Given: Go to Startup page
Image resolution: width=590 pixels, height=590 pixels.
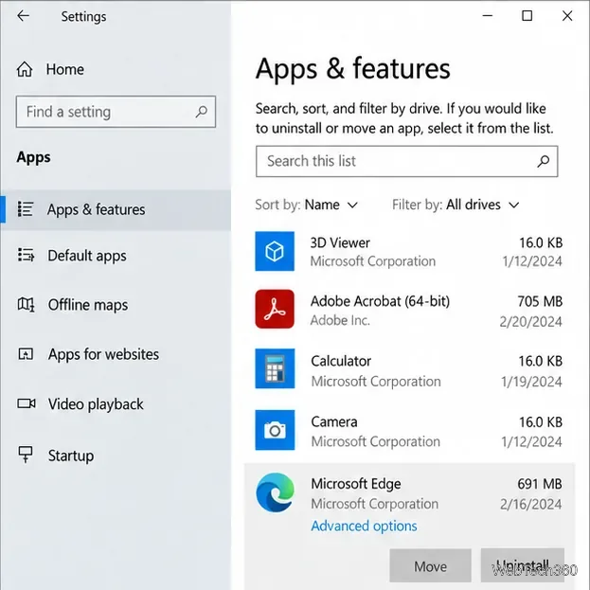Looking at the screenshot, I should [x=116, y=456].
